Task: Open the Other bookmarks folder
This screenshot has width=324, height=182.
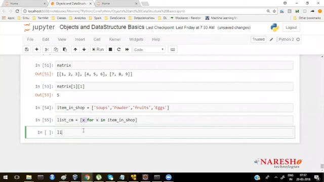Action: point(307,18)
